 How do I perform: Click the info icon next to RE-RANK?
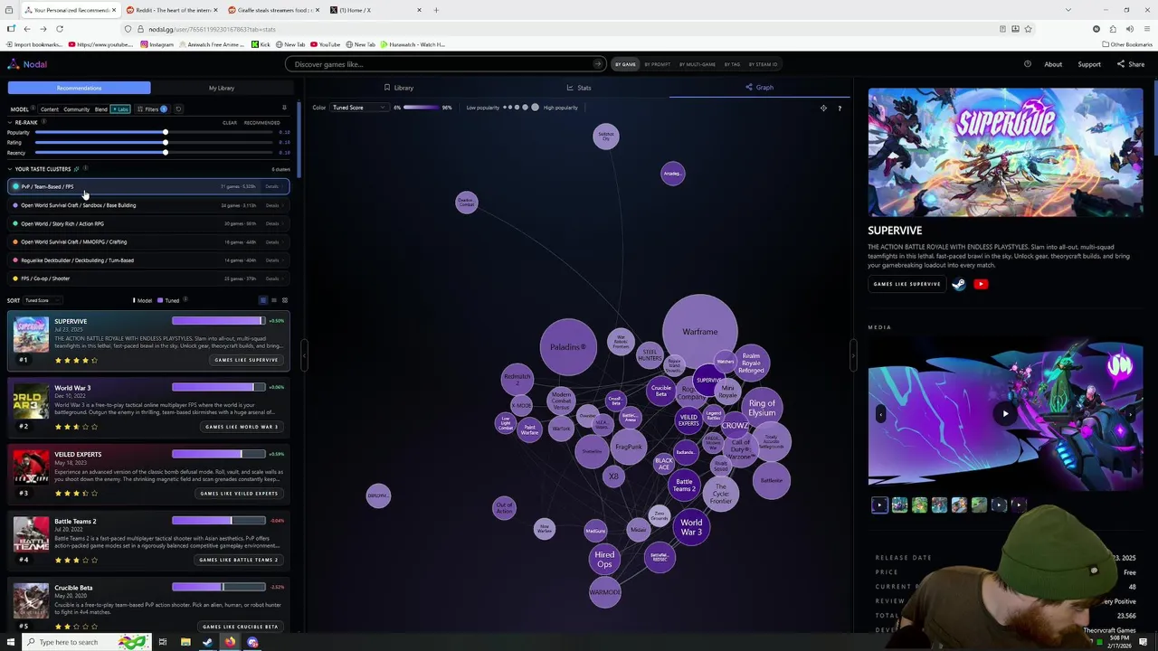click(x=43, y=121)
